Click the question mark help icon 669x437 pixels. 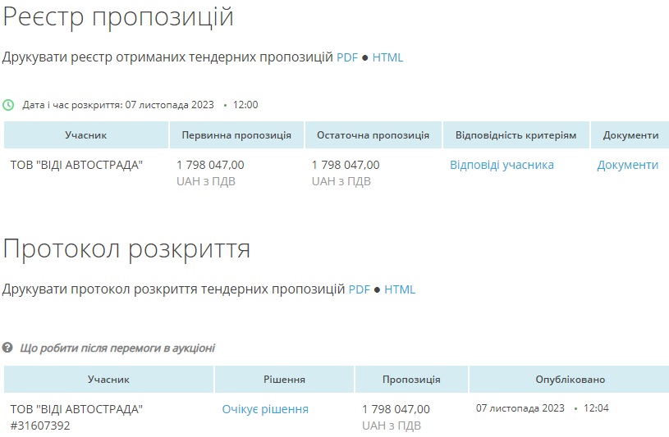point(8,348)
